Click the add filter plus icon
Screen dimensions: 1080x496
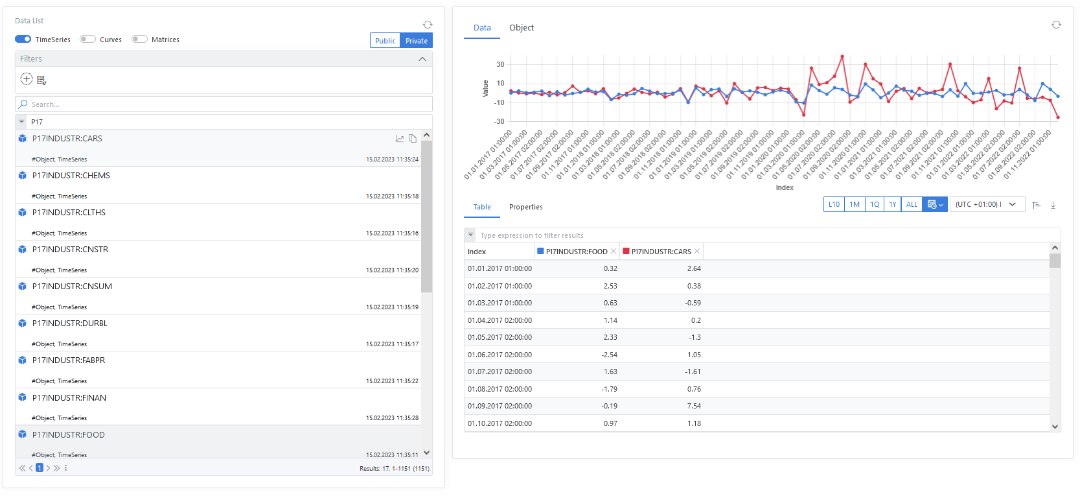tap(27, 79)
